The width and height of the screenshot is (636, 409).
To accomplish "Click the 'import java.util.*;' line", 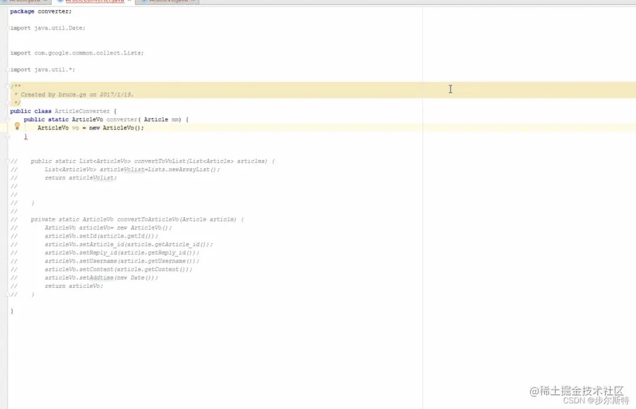I will tap(42, 69).
